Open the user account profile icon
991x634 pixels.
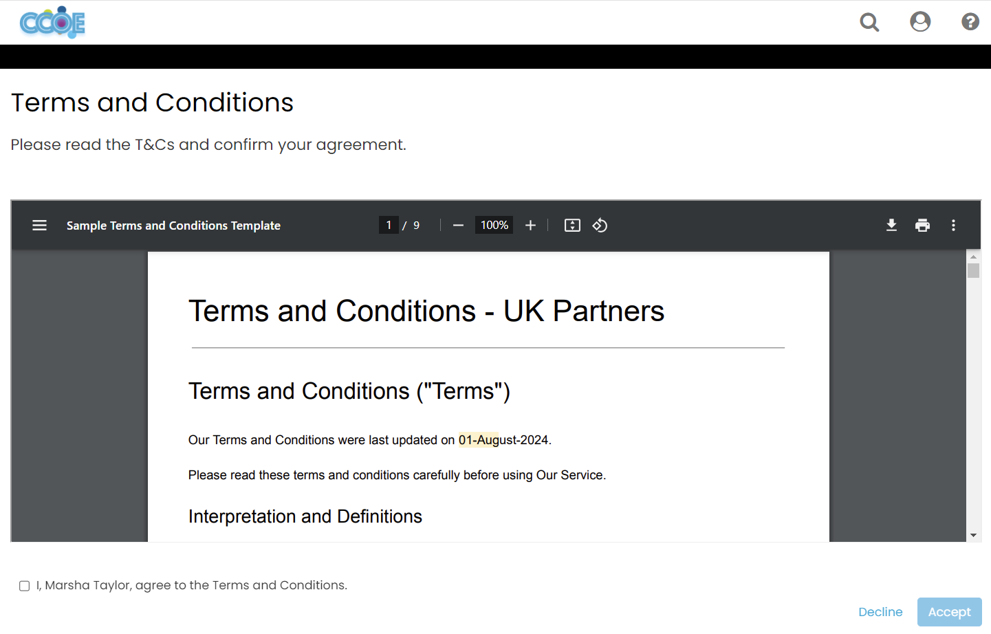(x=920, y=22)
